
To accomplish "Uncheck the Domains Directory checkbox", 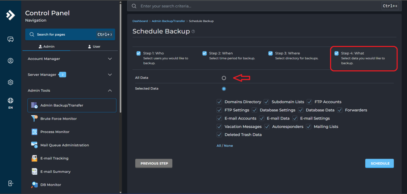I will [219, 102].
